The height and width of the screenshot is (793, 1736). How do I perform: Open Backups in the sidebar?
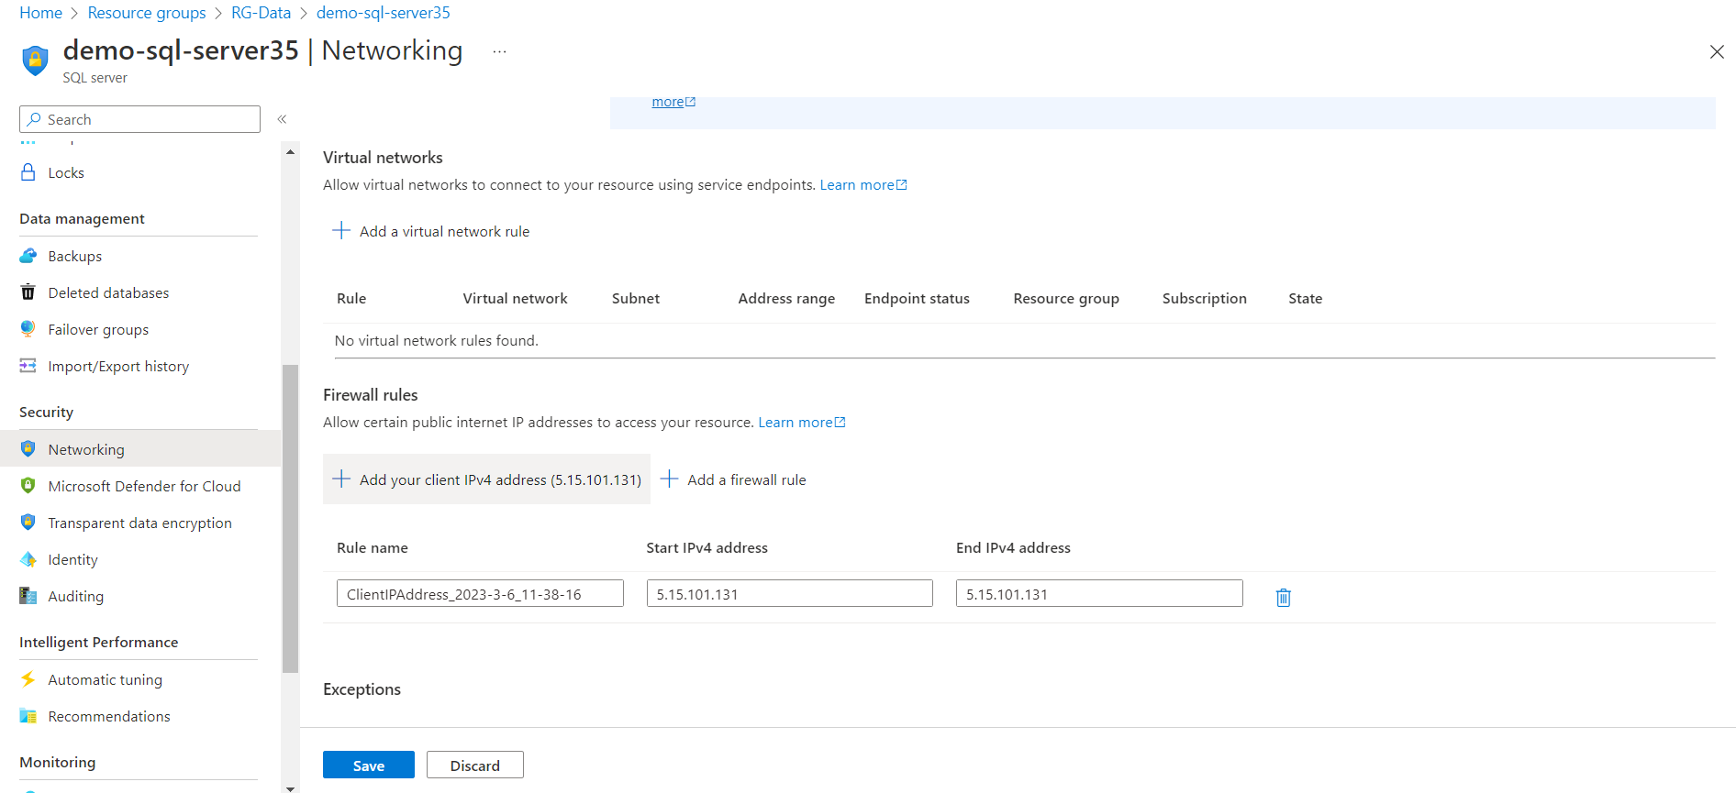click(x=75, y=256)
